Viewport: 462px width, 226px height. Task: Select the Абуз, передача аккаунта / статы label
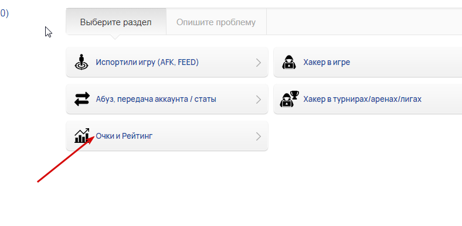tap(156, 99)
